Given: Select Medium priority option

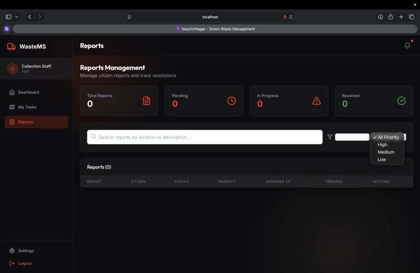Looking at the screenshot, I should point(387,152).
